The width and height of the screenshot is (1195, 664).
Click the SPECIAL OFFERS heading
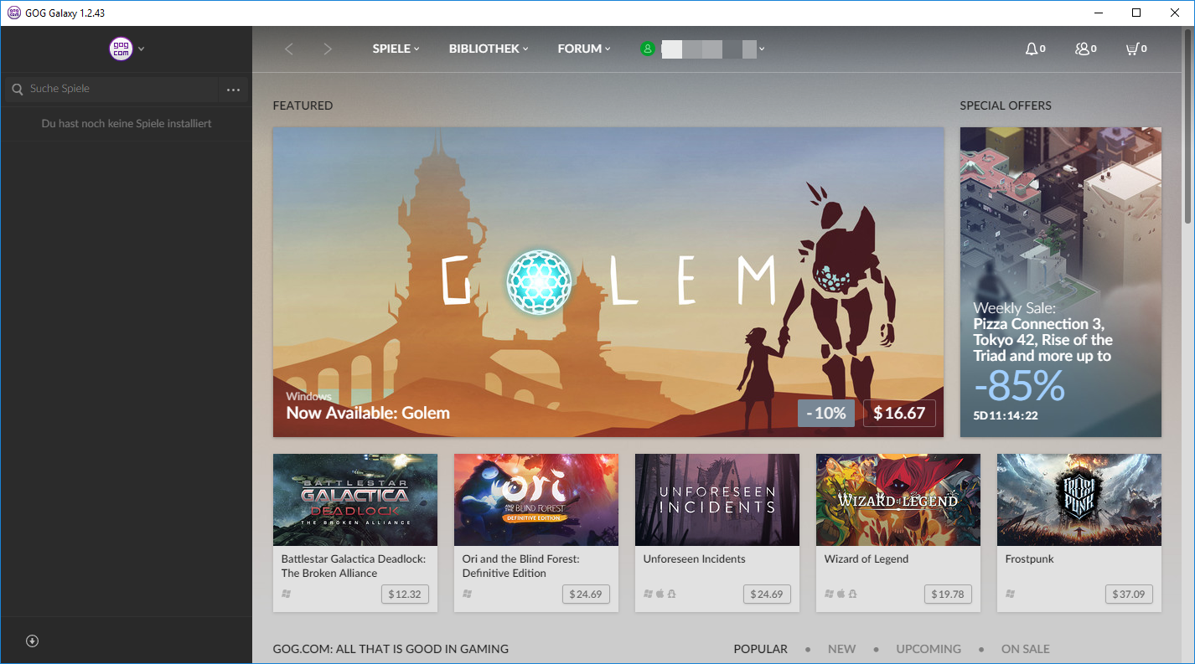point(1006,106)
